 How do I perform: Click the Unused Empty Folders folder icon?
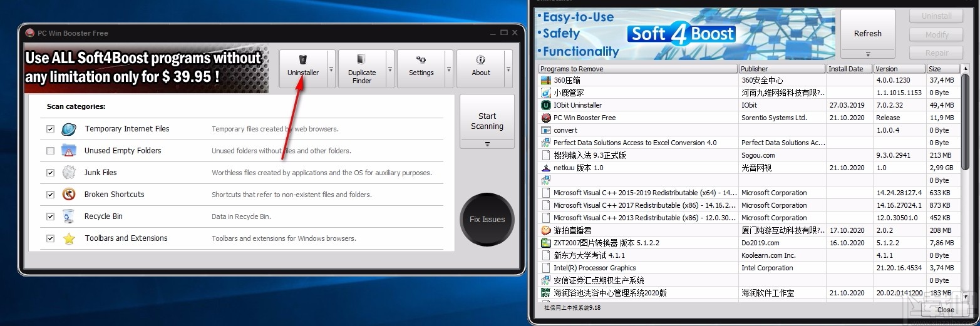coord(68,151)
